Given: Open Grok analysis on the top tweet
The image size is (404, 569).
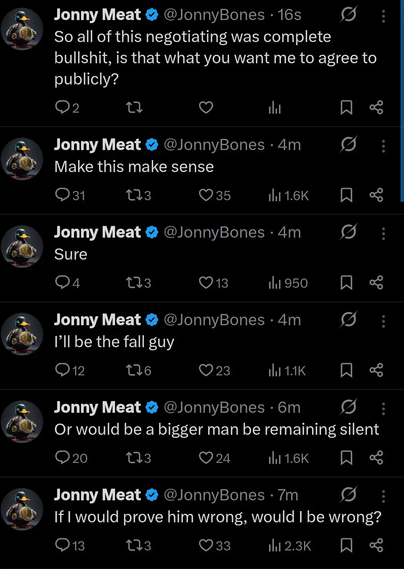Looking at the screenshot, I should click(348, 15).
